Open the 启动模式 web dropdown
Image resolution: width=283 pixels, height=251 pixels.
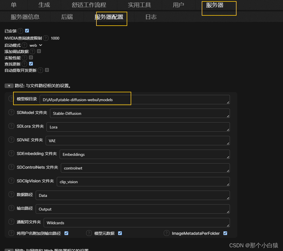36,45
